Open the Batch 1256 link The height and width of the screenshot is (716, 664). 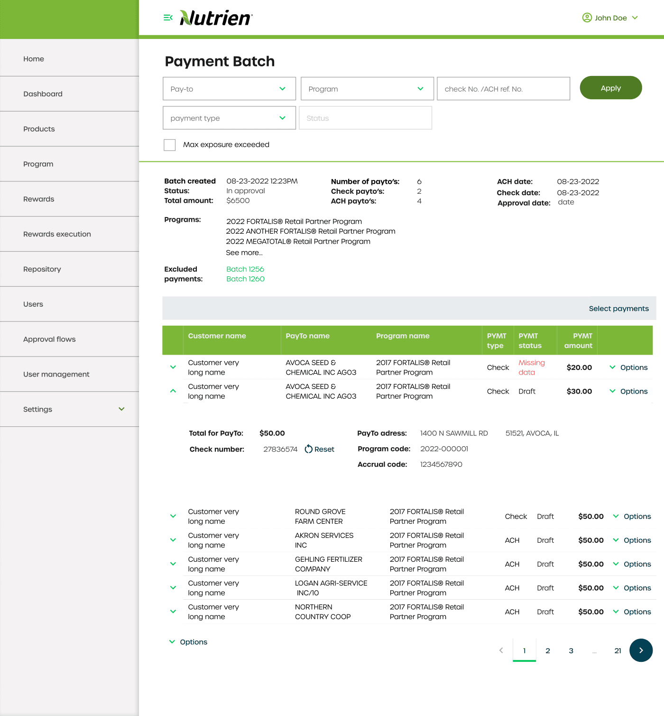[245, 269]
